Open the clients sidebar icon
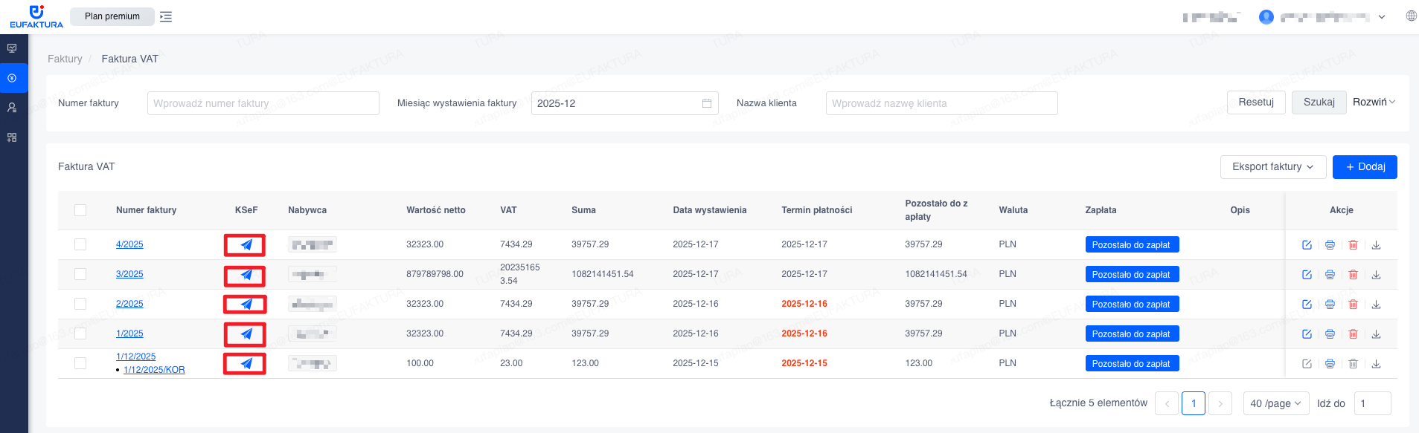Image resolution: width=1419 pixels, height=433 pixels. (12, 108)
